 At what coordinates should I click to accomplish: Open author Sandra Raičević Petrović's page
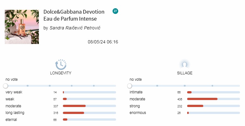pos(75,28)
